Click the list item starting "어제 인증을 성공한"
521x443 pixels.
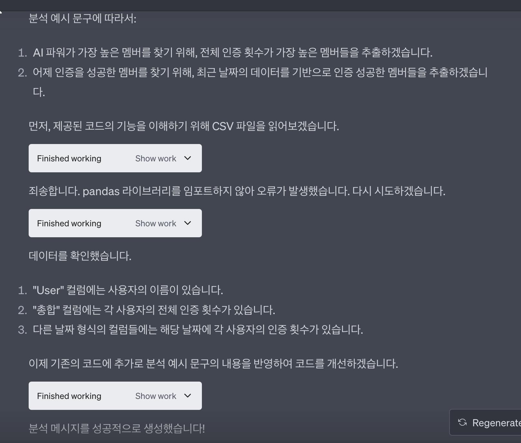pos(260,72)
